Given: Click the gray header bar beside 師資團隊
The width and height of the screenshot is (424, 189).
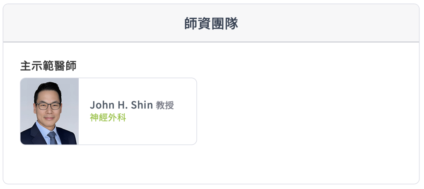Looking at the screenshot, I should point(325,23).
